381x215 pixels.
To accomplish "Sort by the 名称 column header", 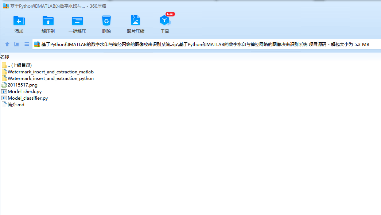I will coord(5,57).
